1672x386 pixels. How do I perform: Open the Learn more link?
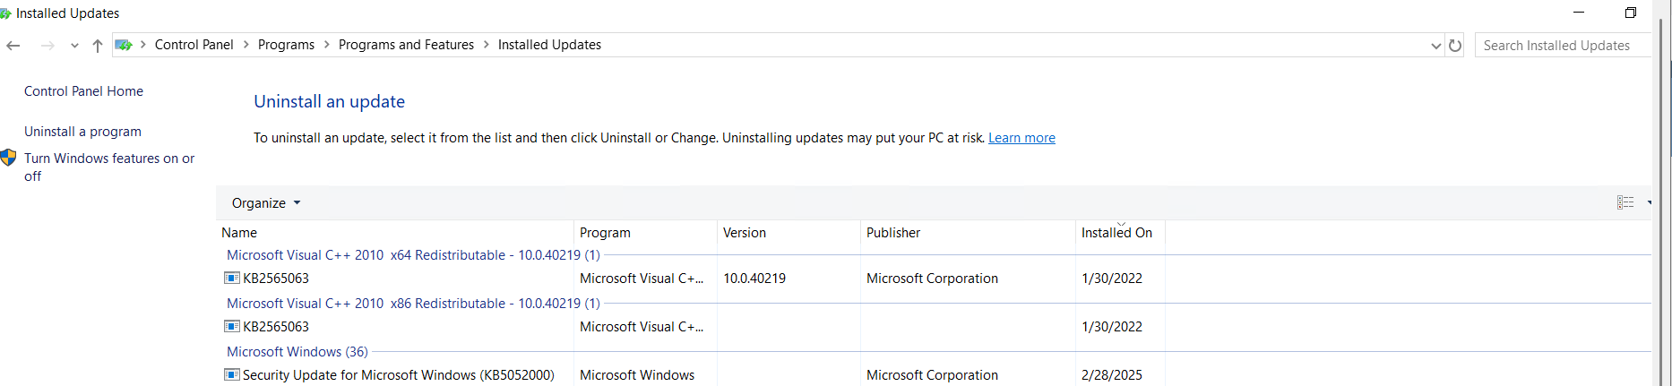[1021, 138]
